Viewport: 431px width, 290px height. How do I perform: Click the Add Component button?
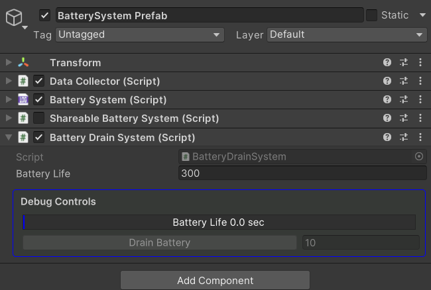pyautogui.click(x=215, y=280)
